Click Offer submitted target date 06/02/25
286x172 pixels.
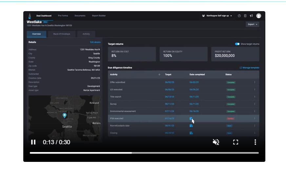[170, 82]
